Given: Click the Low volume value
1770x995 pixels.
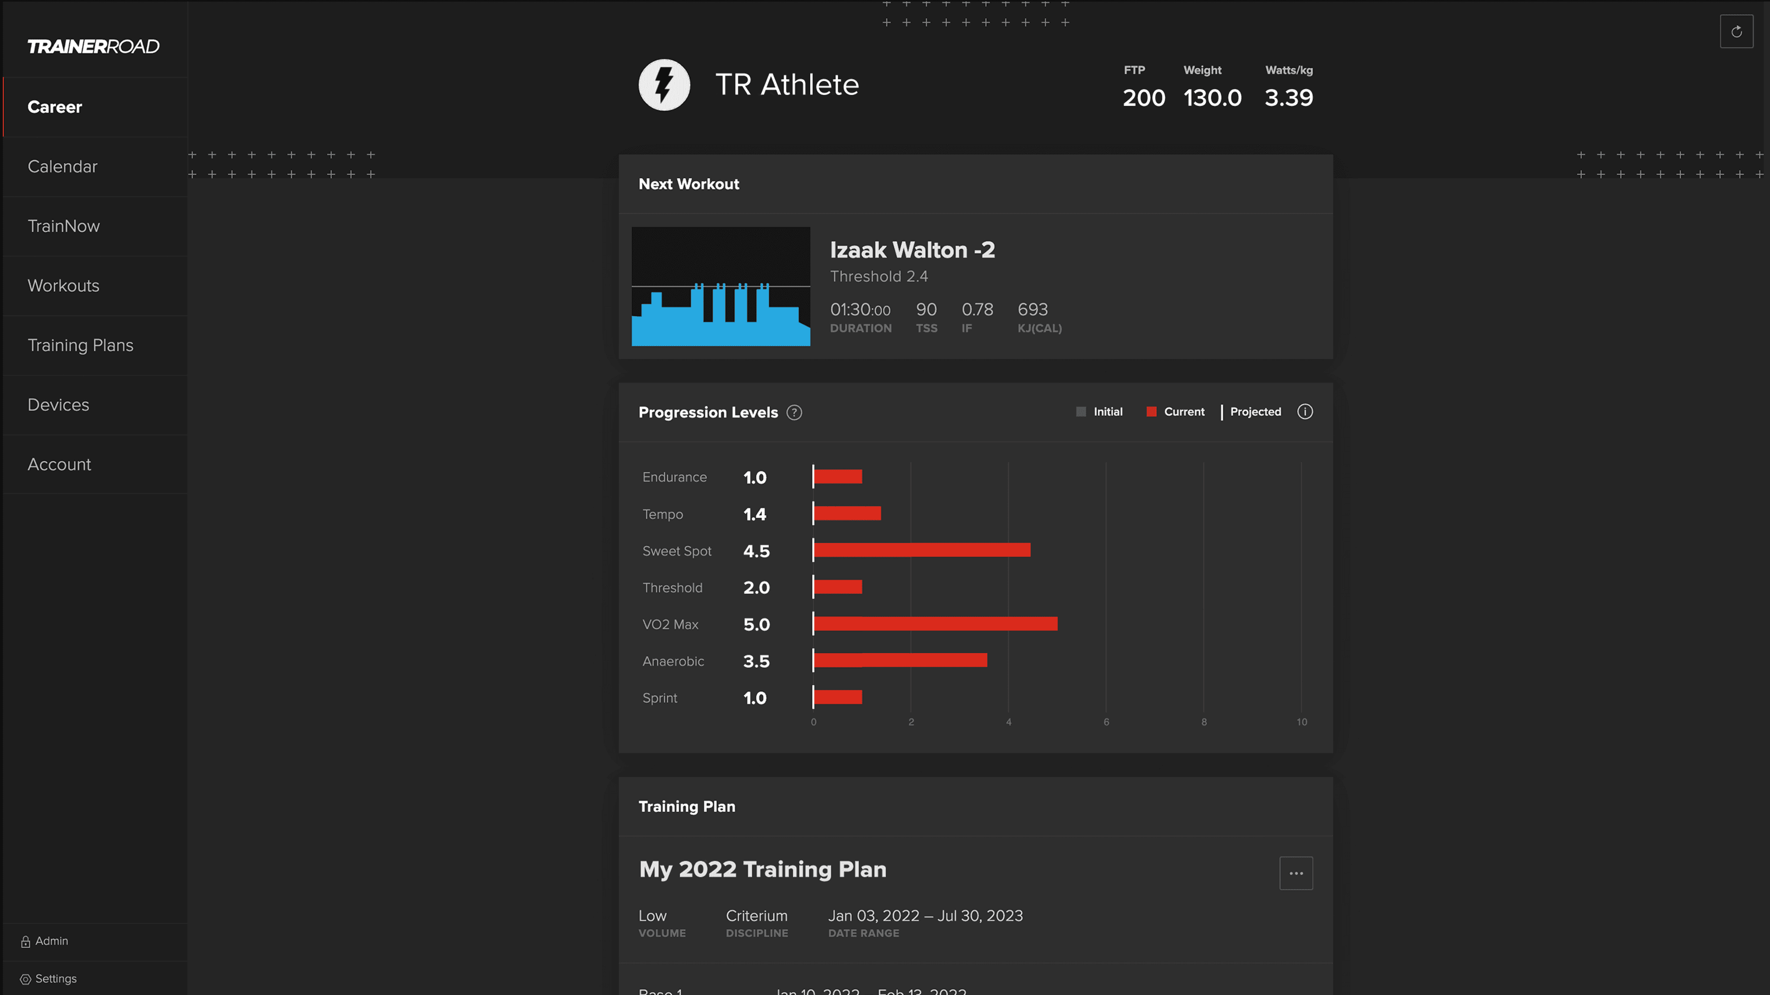Looking at the screenshot, I should tap(652, 916).
